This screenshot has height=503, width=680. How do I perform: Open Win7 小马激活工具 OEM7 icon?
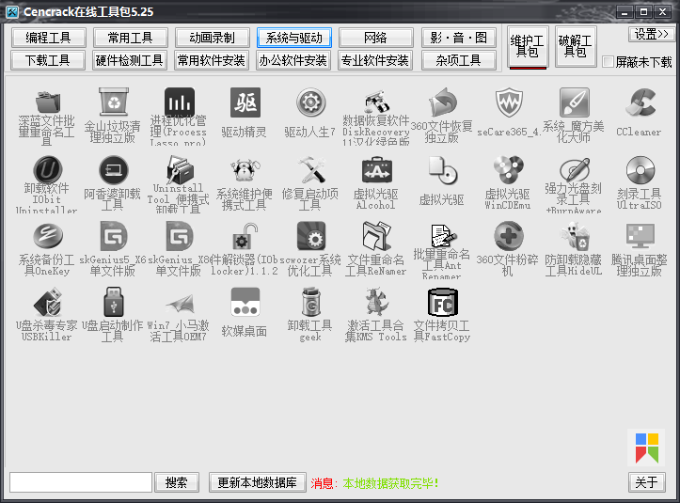pyautogui.click(x=179, y=304)
